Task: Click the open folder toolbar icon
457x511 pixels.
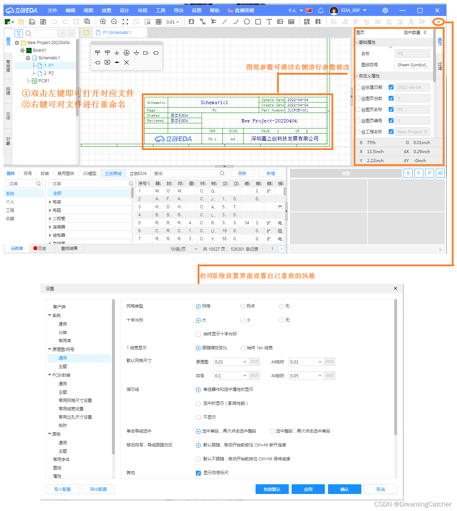Action: 21,22
